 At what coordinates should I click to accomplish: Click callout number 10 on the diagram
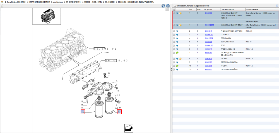point(119,108)
